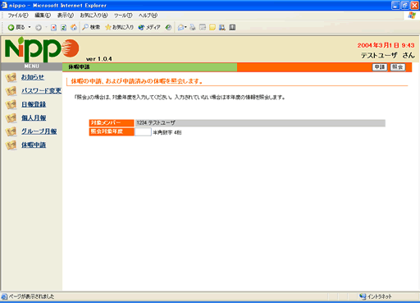Open the 休暇申請 sidebar link
This screenshot has height=303, width=420.
34,145
